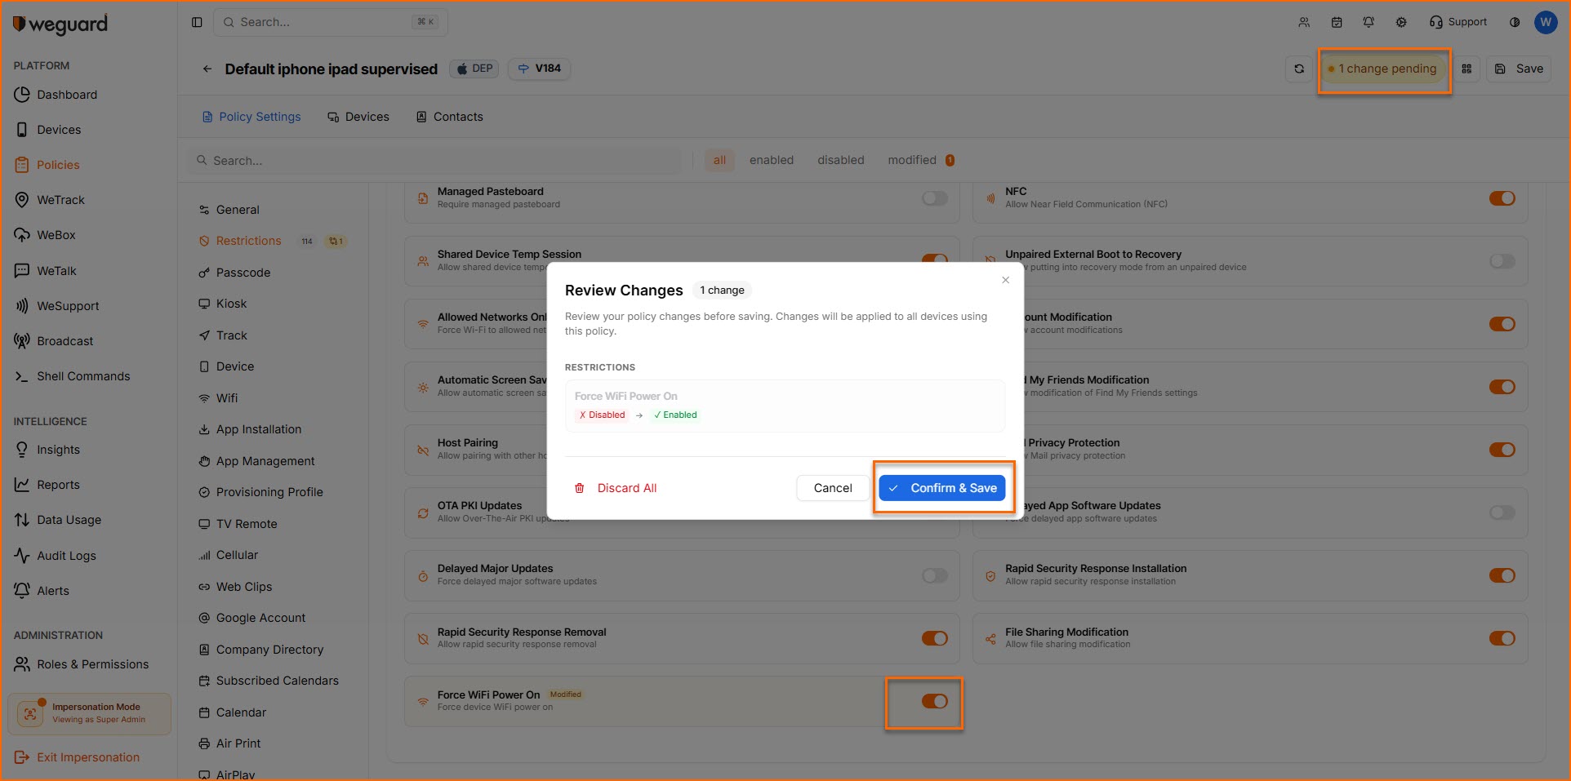Screen dimensions: 1571x781
Task: Switch to the Devices tab
Action: (x=358, y=117)
